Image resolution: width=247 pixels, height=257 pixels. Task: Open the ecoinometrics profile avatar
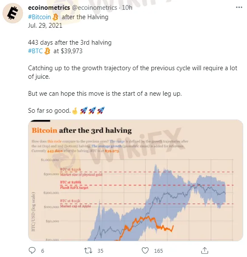click(13, 13)
